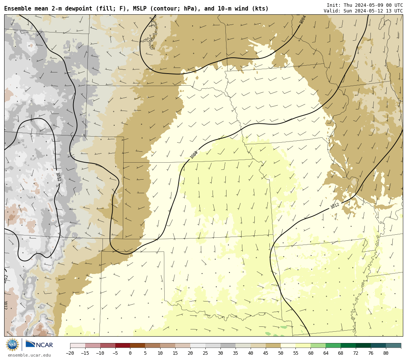Pick the yellow swatch between 55 and 60

[303, 346]
